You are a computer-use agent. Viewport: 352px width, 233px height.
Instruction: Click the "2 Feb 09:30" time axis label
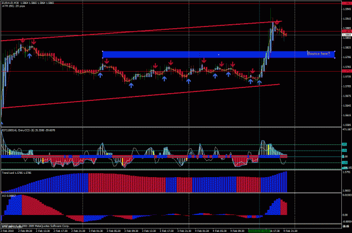(25, 231)
